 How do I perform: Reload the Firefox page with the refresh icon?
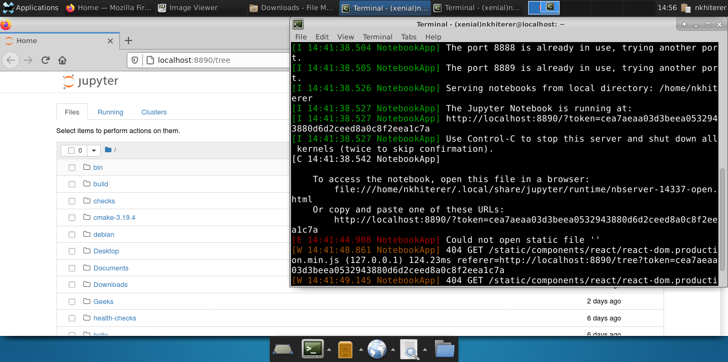coord(45,60)
